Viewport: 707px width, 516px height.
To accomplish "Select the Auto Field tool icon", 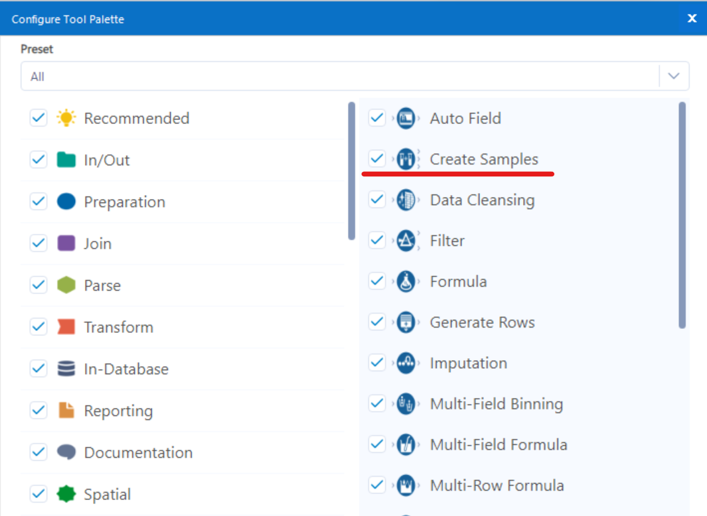I will [x=406, y=118].
